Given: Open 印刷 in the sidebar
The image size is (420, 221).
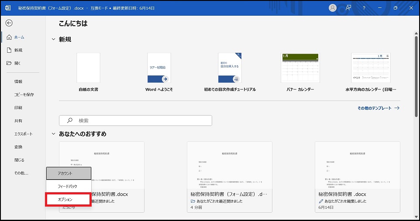Looking at the screenshot, I should [x=18, y=108].
